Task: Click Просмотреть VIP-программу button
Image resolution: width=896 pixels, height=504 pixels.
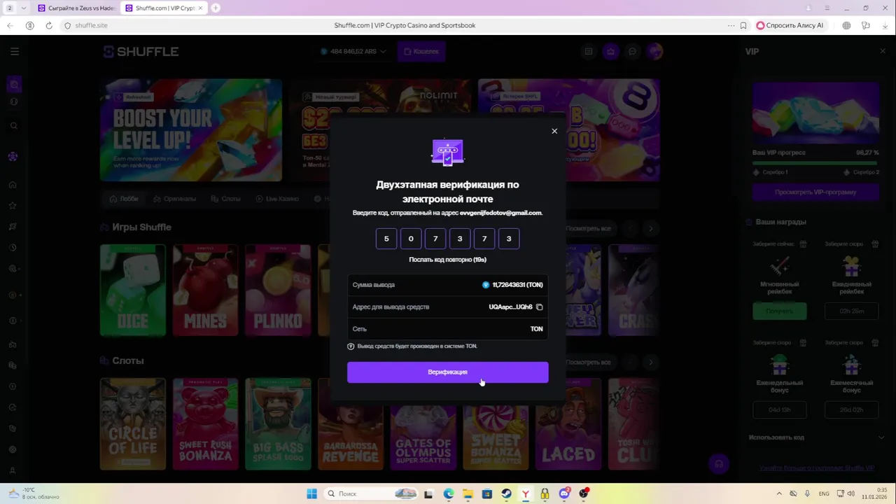Action: (x=815, y=192)
